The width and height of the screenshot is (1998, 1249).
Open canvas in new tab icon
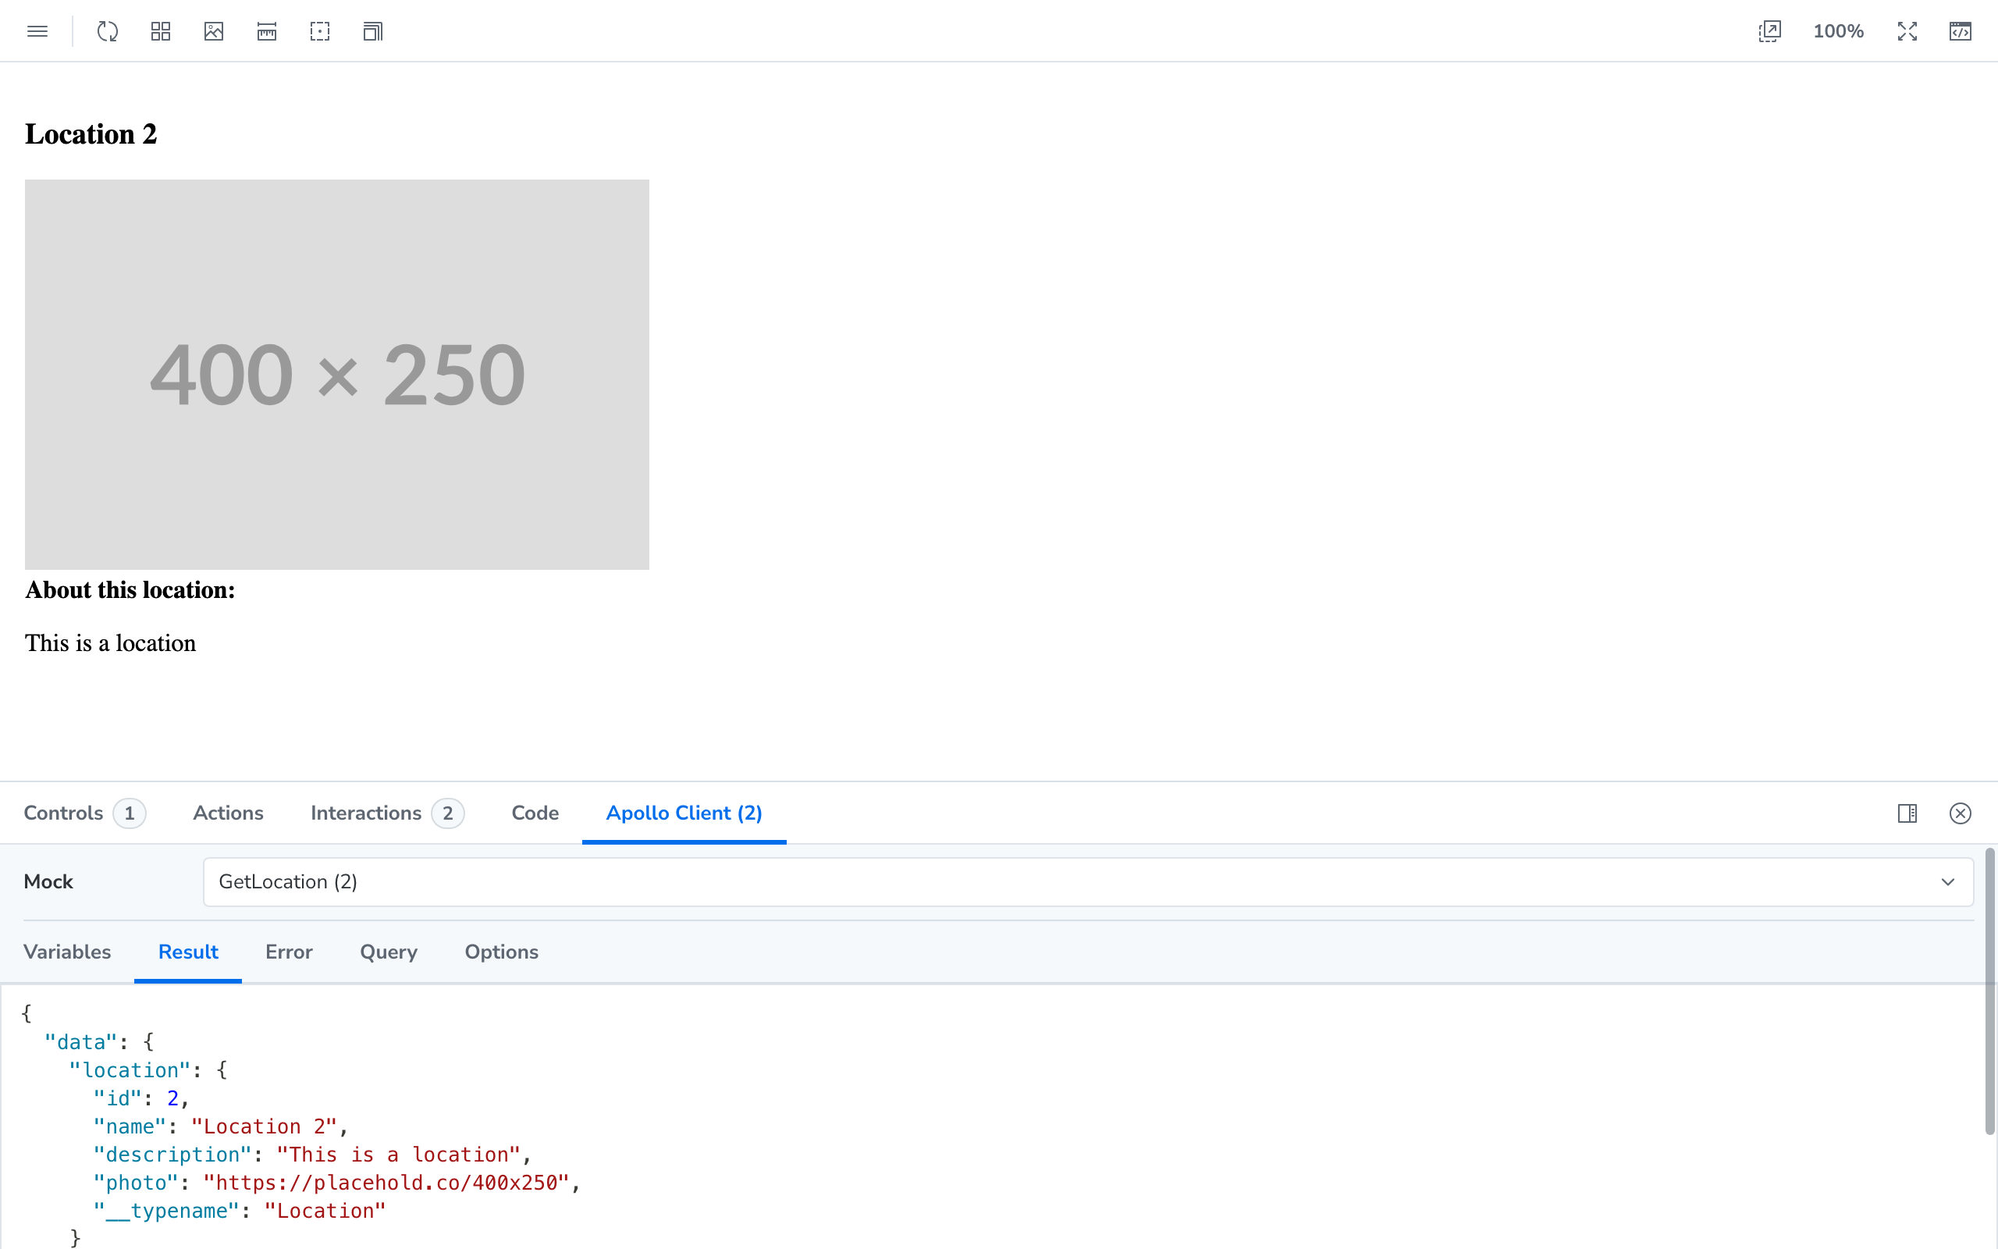coord(1769,31)
